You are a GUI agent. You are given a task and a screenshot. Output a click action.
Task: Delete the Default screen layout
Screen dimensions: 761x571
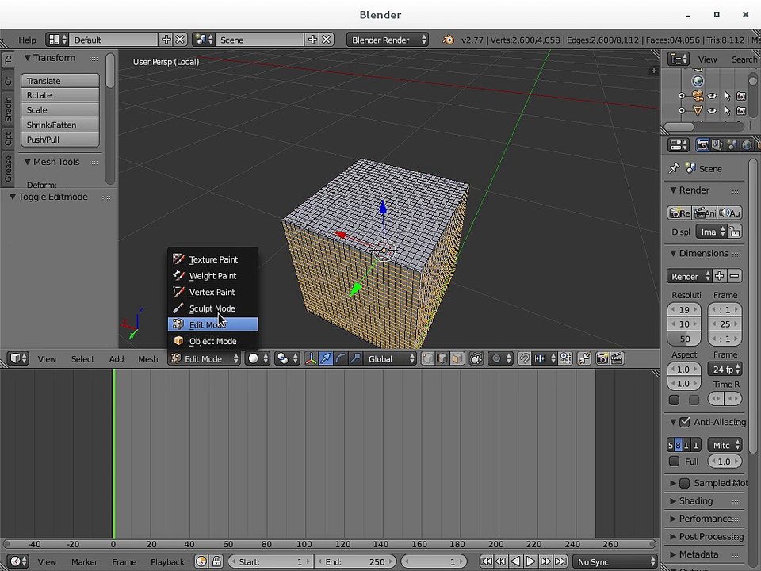(x=180, y=40)
